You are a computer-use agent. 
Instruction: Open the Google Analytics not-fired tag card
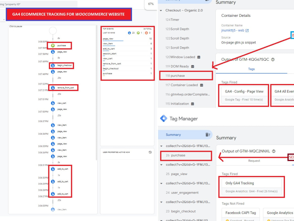click(279, 215)
